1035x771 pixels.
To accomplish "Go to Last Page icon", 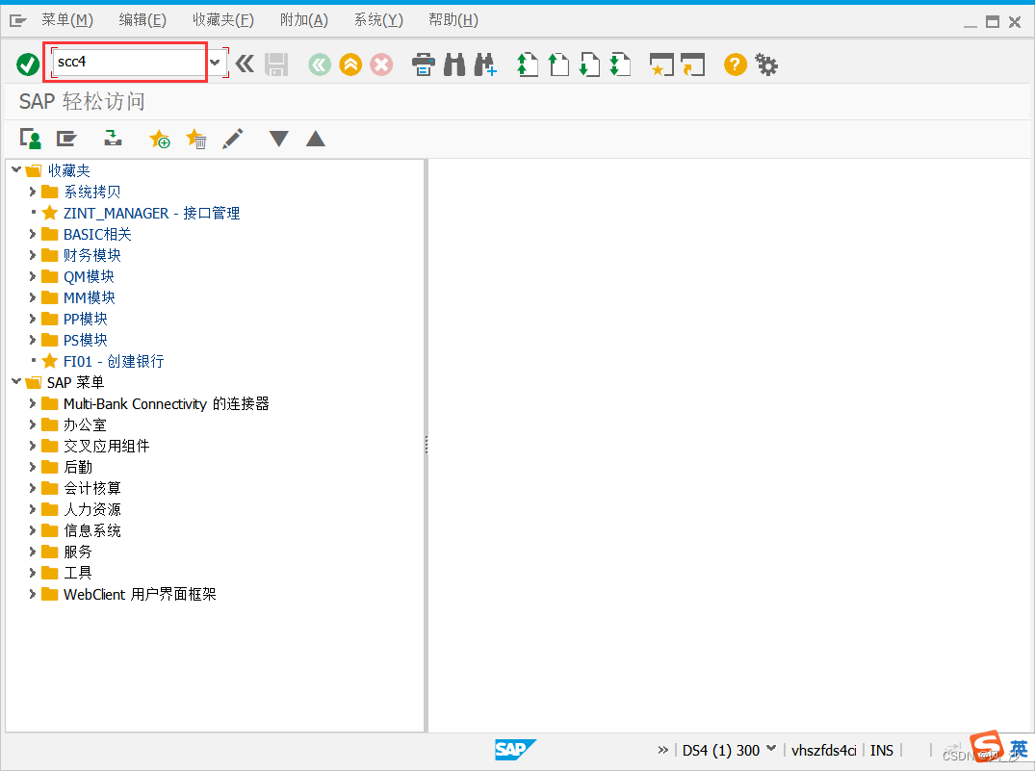I will [620, 64].
